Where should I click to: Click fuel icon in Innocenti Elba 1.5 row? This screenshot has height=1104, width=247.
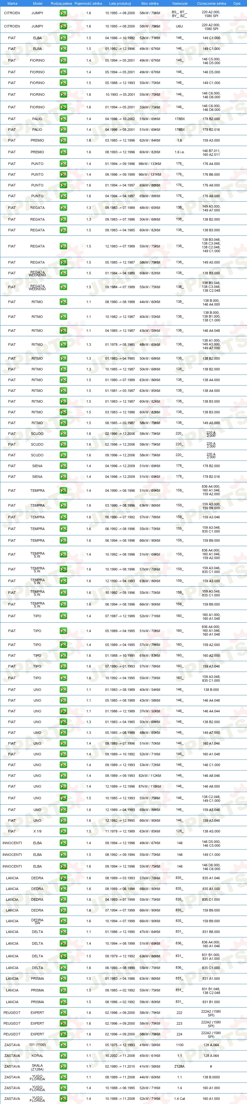pyautogui.click(x=63, y=855)
